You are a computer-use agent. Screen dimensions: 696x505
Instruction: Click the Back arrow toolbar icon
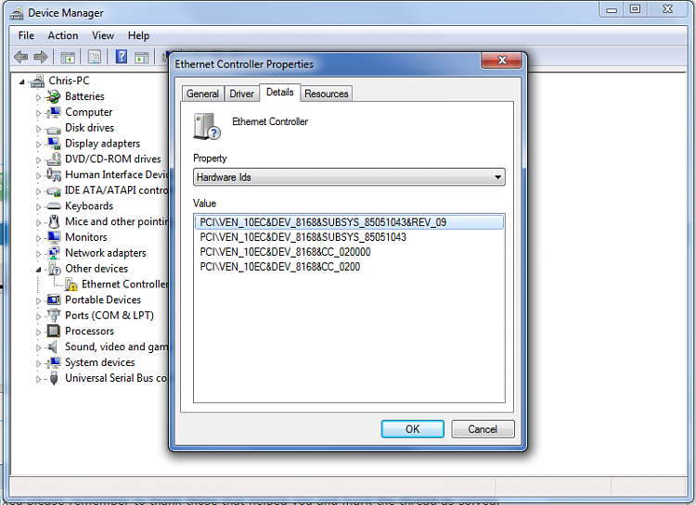(x=20, y=57)
